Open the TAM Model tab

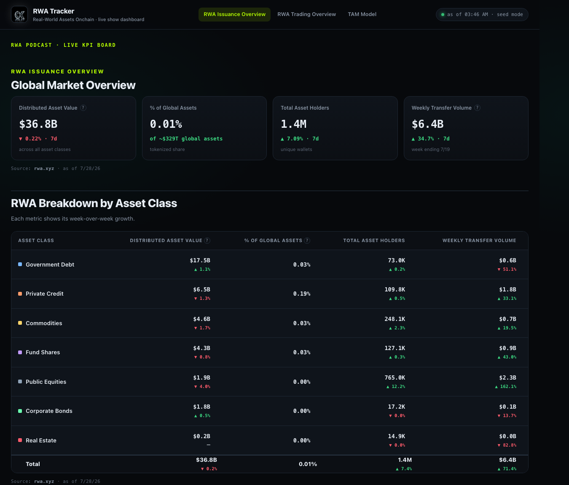pyautogui.click(x=362, y=14)
